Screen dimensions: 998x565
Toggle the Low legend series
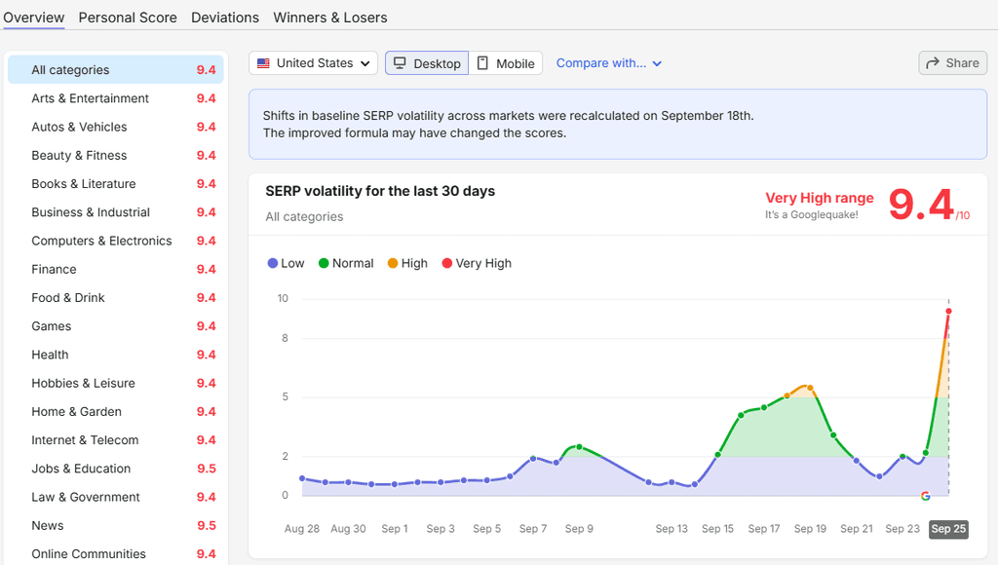(286, 263)
